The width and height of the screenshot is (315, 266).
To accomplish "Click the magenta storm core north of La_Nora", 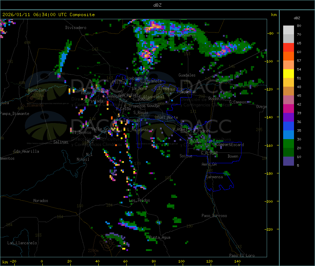I will [x=147, y=54].
